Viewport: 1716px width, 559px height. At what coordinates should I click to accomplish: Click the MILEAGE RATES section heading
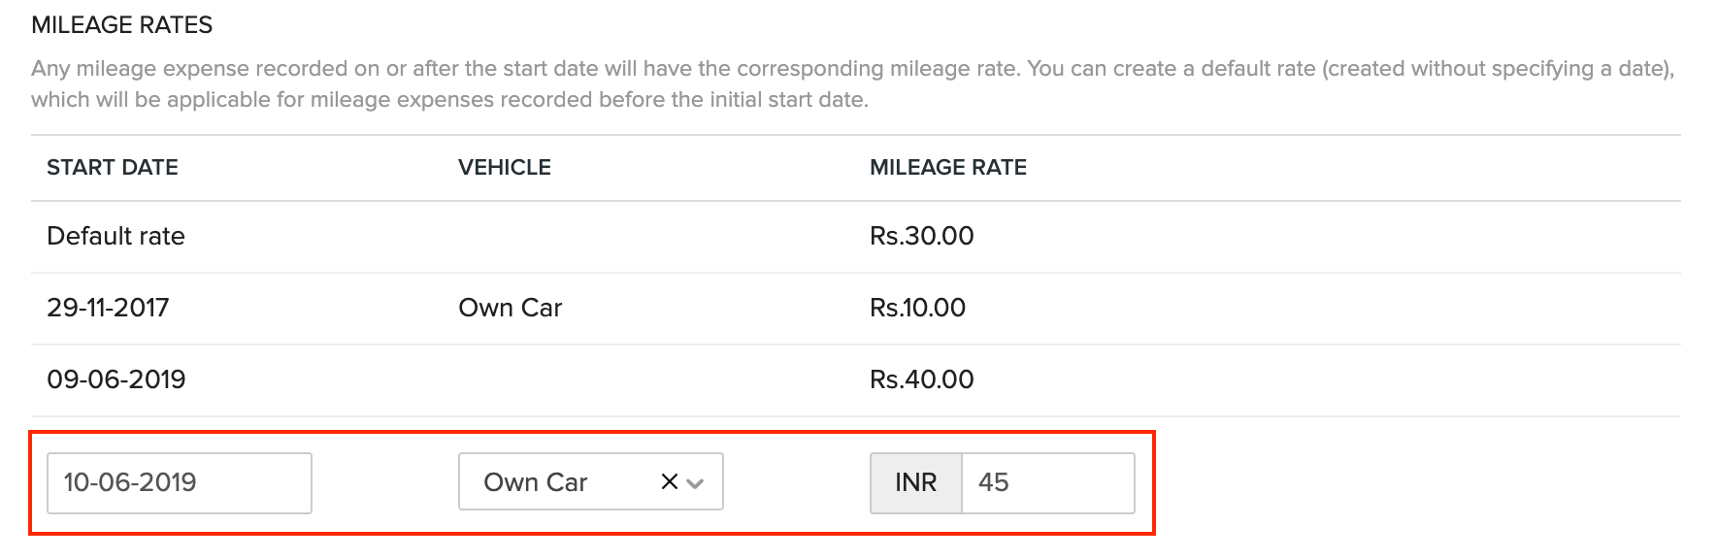point(121,25)
